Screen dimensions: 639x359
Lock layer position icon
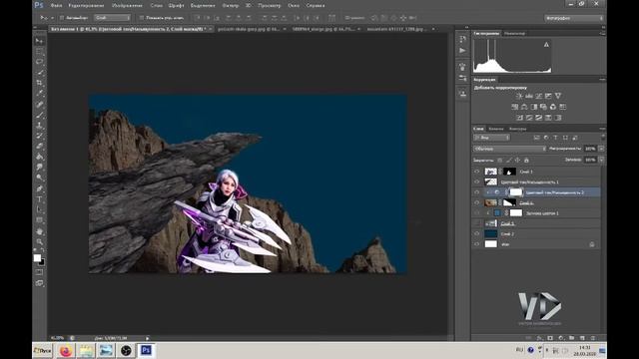tap(517, 160)
